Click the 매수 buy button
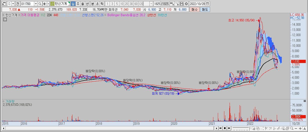 pos(194,9)
